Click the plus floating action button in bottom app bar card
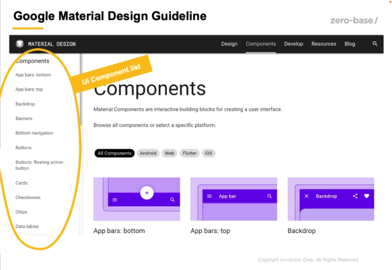 point(147,193)
